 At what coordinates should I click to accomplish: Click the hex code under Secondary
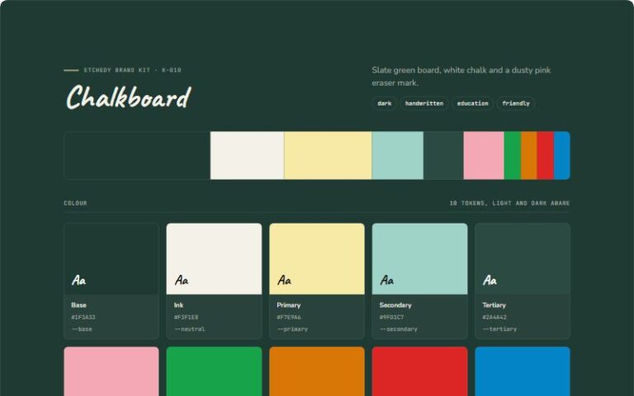(391, 317)
